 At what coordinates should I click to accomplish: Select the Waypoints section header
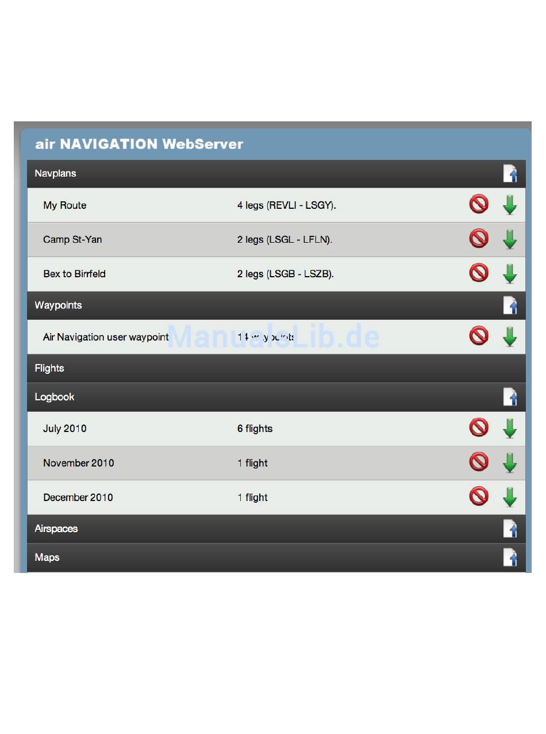click(276, 305)
